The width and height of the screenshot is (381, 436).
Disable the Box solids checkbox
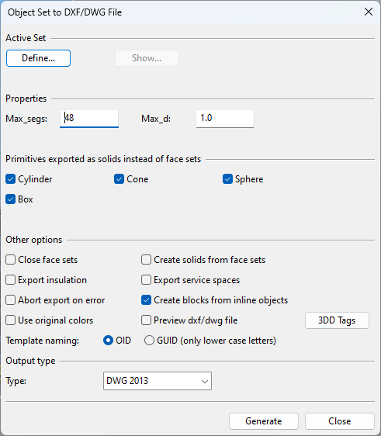coord(11,199)
